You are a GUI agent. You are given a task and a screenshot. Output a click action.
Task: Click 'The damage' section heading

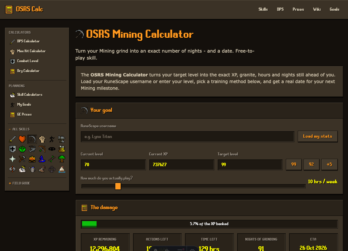(104, 207)
